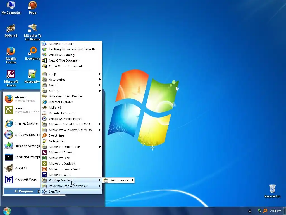Select Everything in programs list
286x215 pixels.
coord(71,135)
